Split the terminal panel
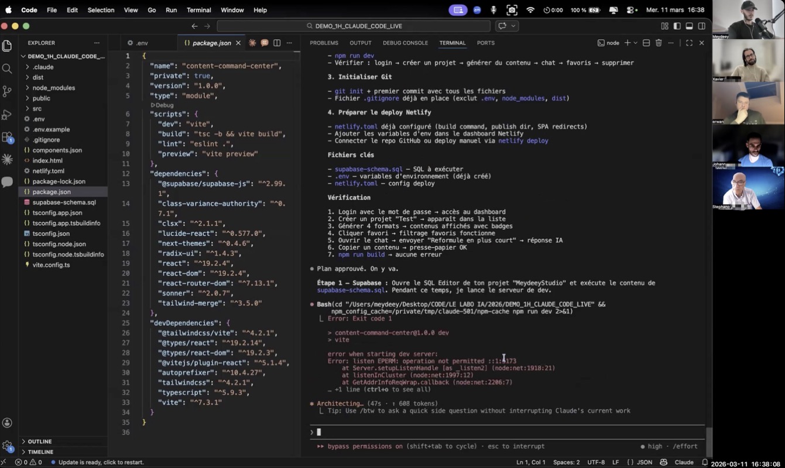This screenshot has height=468, width=785. click(646, 43)
